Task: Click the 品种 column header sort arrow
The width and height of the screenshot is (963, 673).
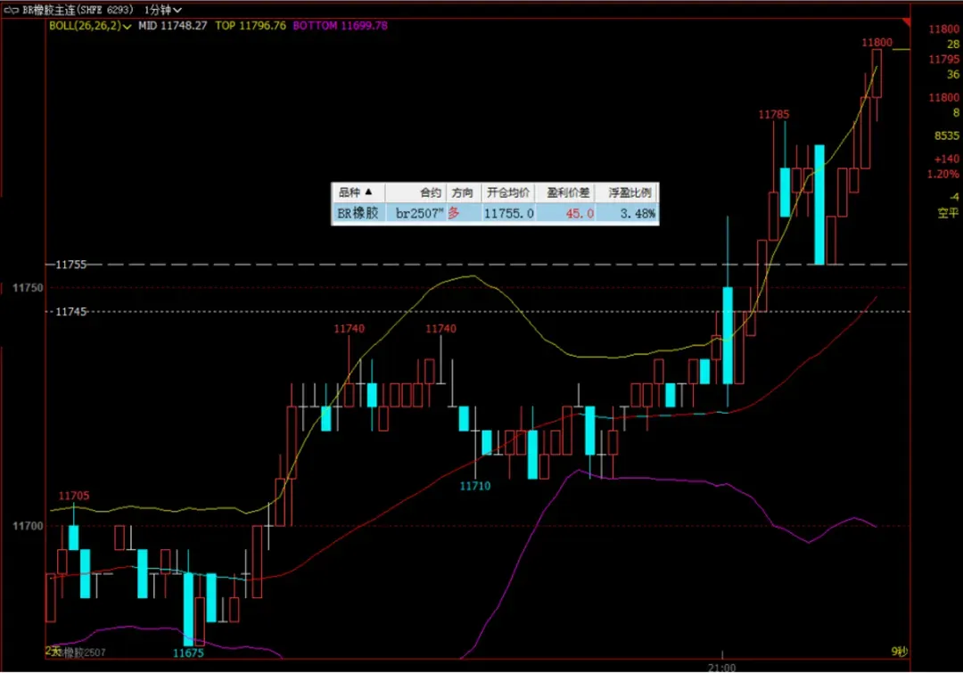Action: (368, 193)
